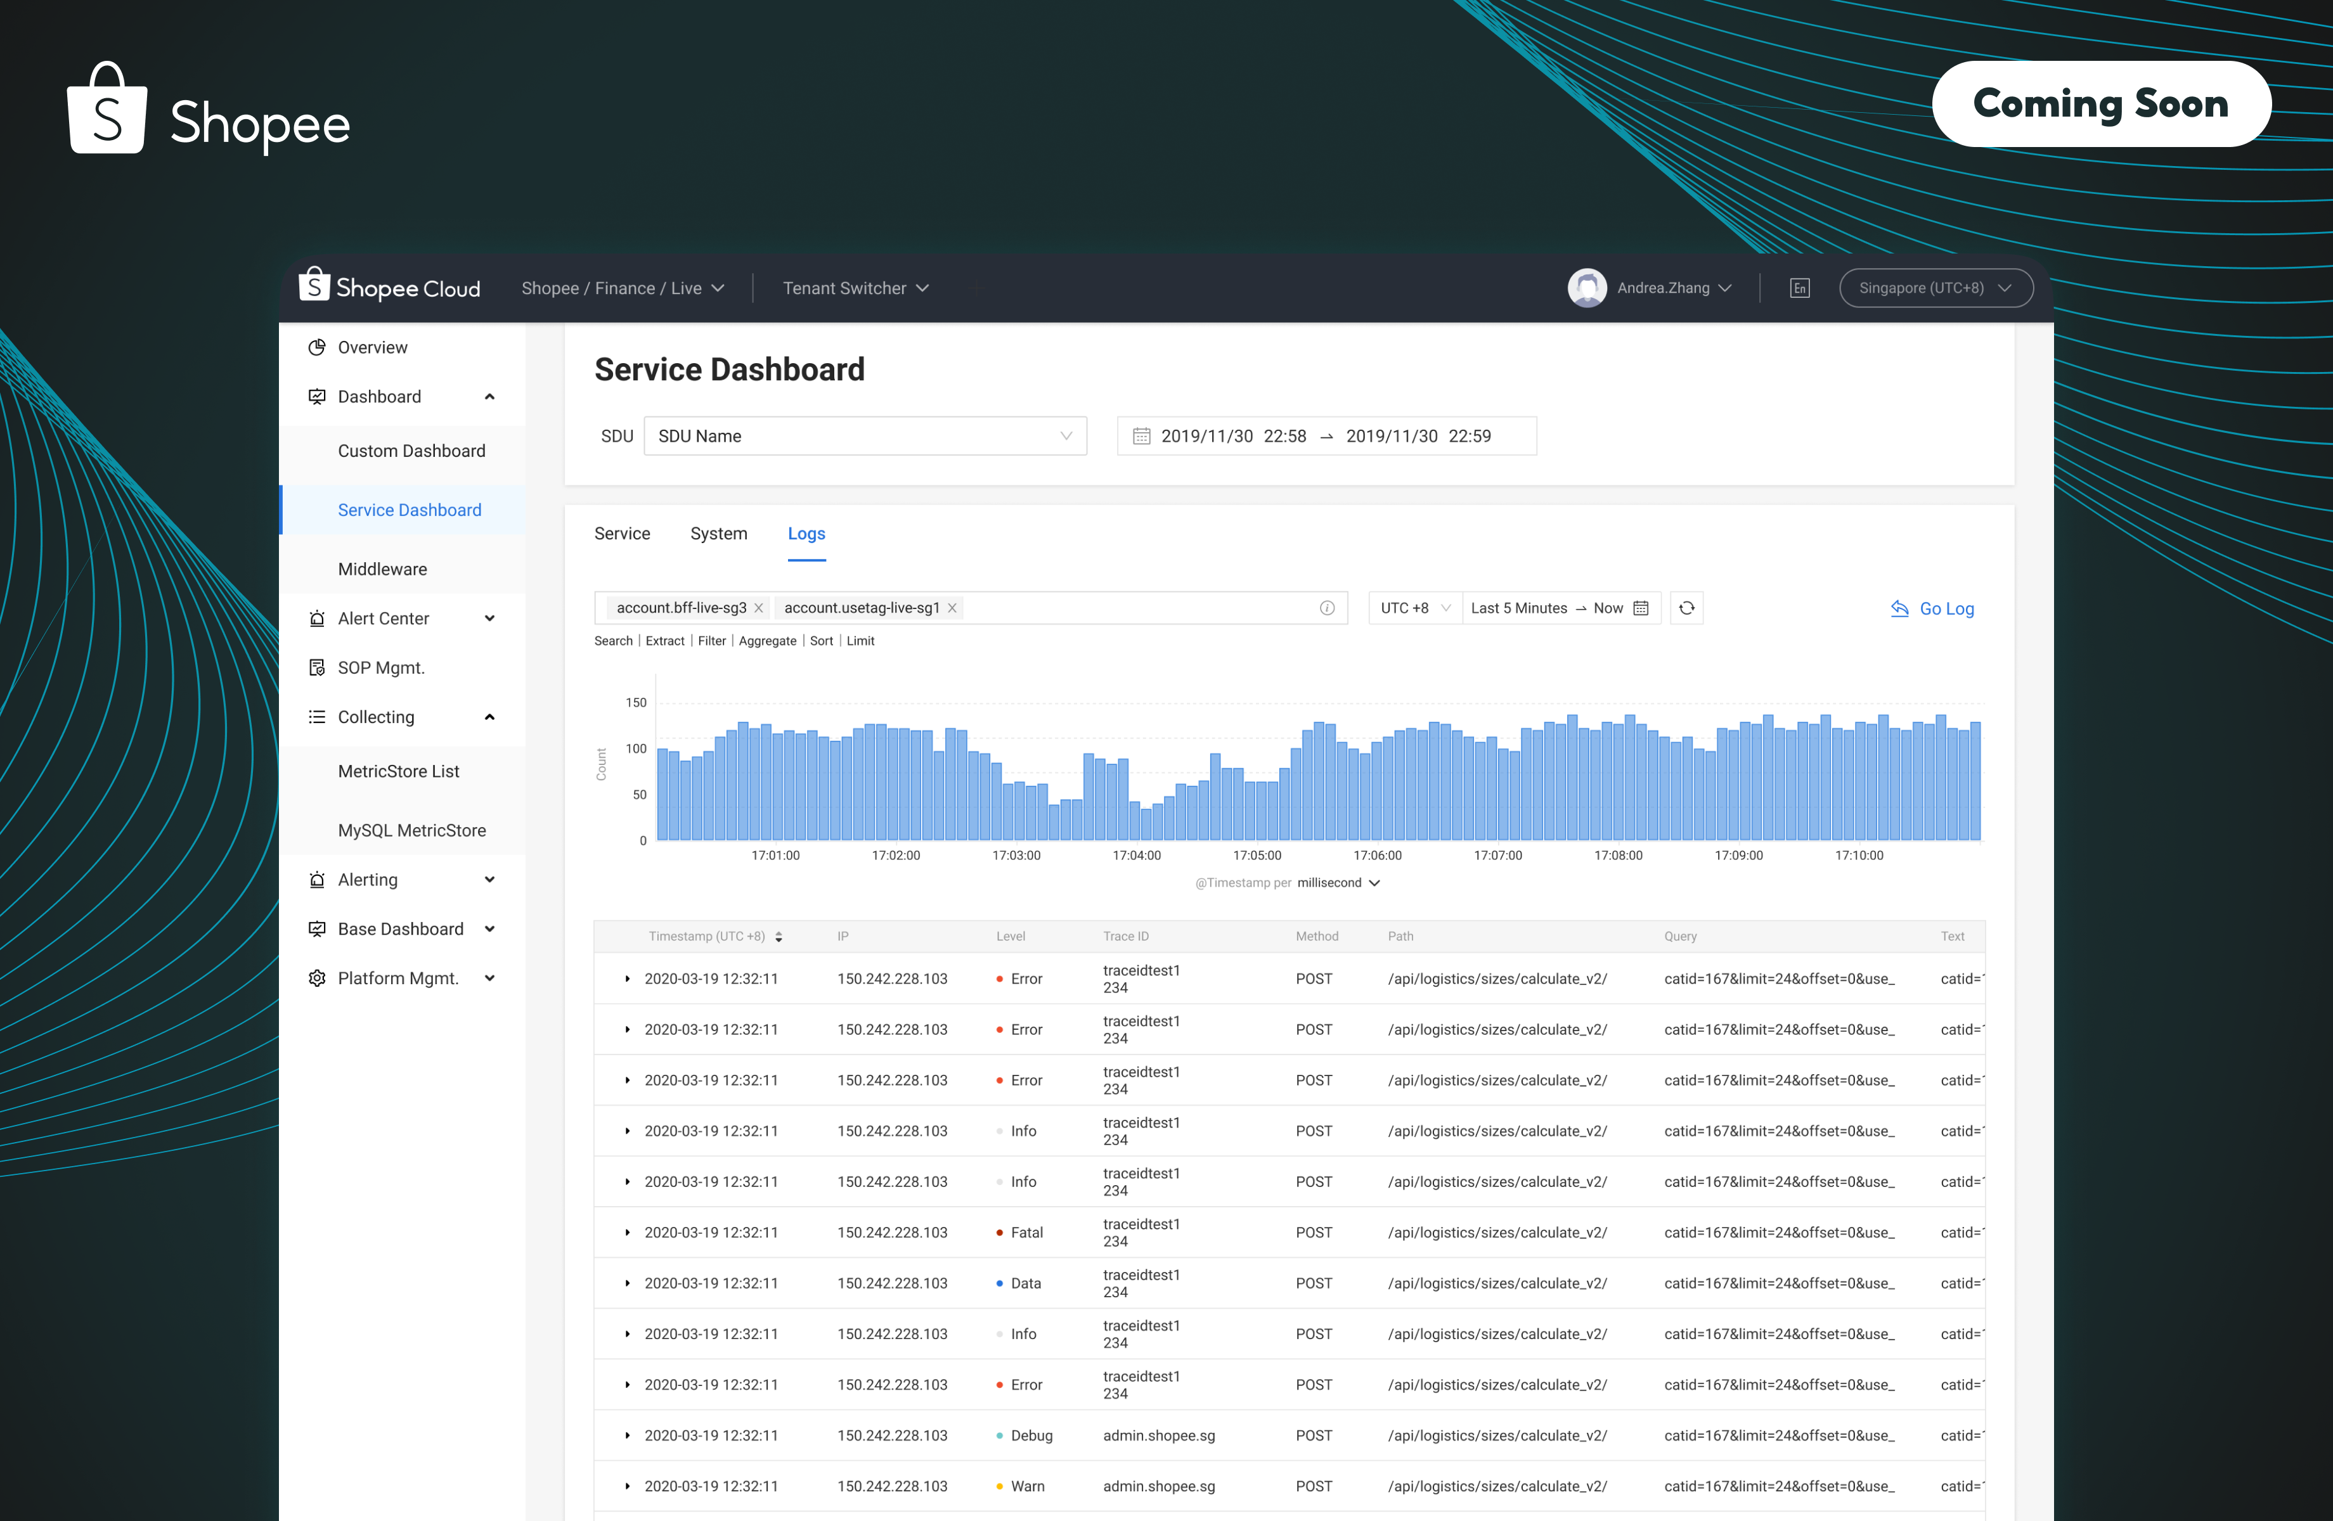This screenshot has height=1521, width=2333.
Task: Click the query info icon
Action: click(x=1326, y=608)
